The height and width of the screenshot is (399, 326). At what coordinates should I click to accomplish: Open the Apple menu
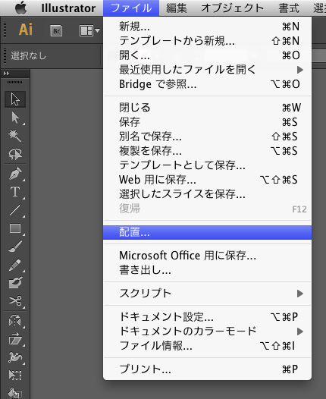point(21,8)
